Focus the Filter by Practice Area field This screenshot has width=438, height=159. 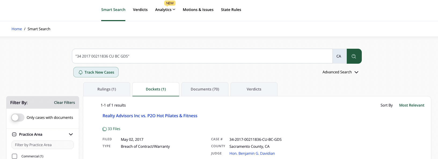43,145
